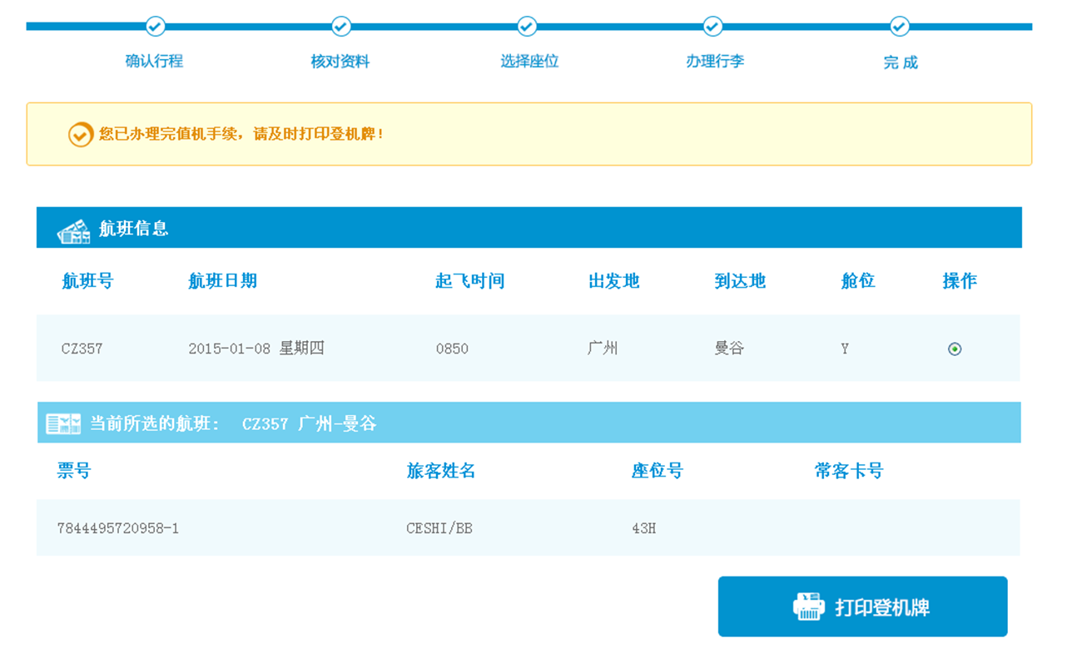Click the 核对资料 step label
1072x658 pixels.
tap(340, 61)
